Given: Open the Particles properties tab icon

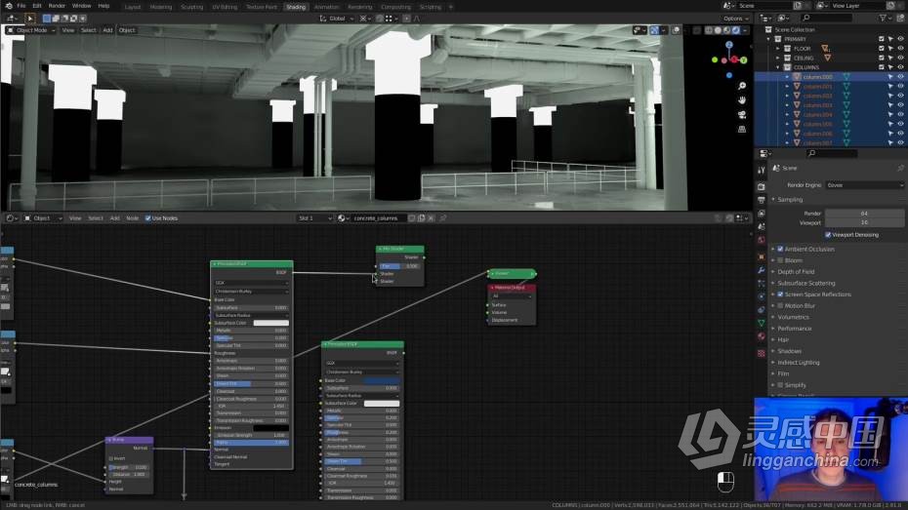Looking at the screenshot, I should click(761, 284).
